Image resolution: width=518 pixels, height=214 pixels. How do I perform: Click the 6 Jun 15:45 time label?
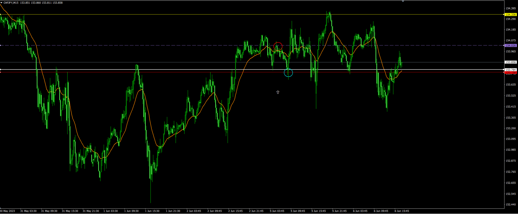402,211
